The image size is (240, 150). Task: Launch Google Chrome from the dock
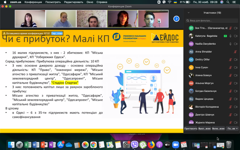(x=93, y=144)
